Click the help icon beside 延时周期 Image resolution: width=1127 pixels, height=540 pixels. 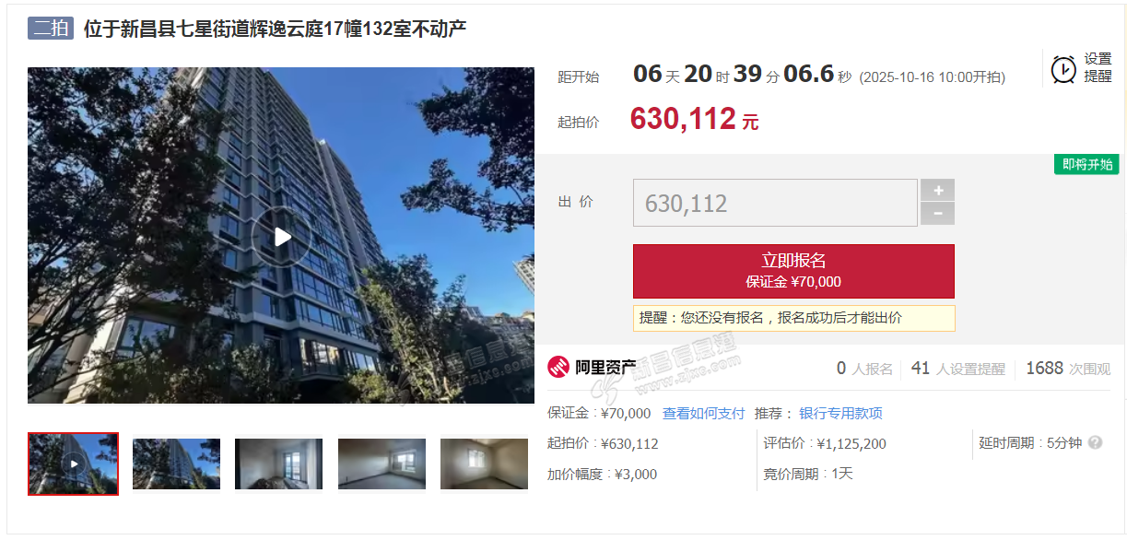pos(1095,443)
